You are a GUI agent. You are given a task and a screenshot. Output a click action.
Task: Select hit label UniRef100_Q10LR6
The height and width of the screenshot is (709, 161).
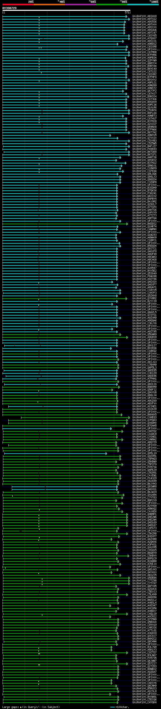click(144, 108)
